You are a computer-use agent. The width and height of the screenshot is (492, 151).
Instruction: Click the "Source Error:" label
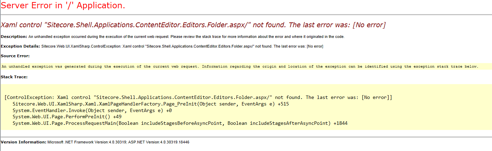(15, 56)
